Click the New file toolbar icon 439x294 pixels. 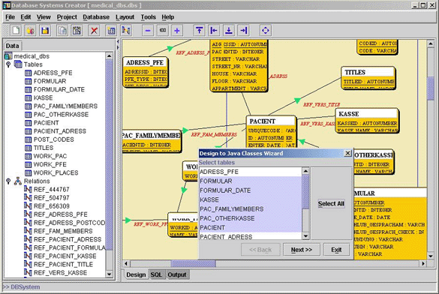(16, 30)
